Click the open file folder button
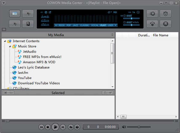 [x=71, y=127]
